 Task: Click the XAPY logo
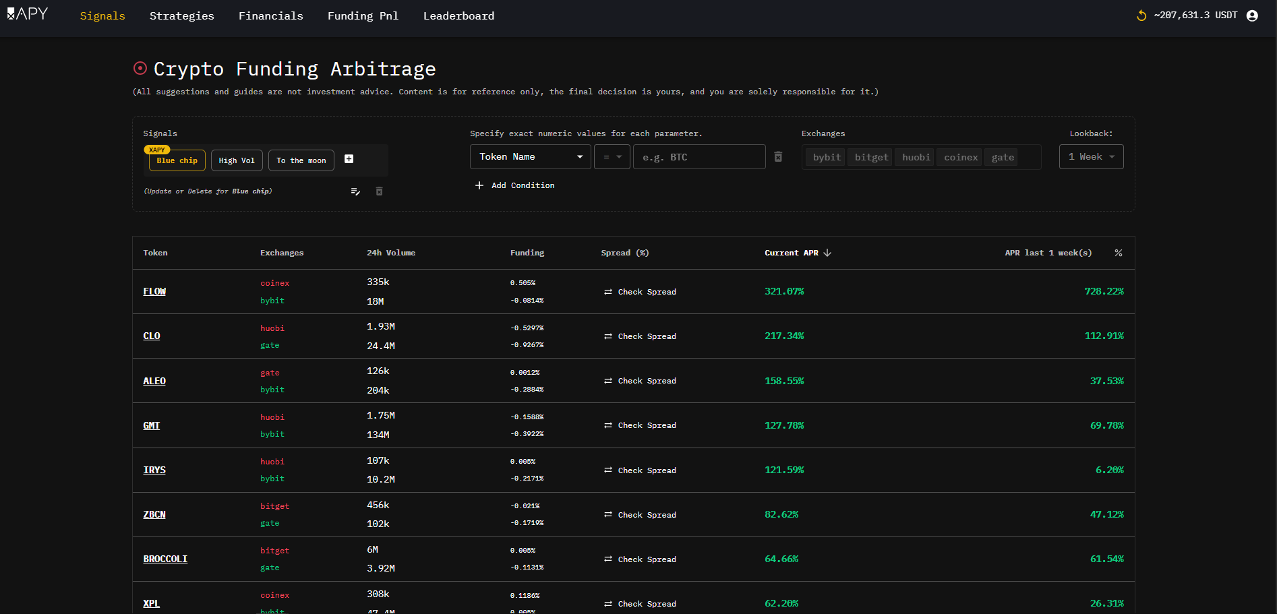[28, 14]
